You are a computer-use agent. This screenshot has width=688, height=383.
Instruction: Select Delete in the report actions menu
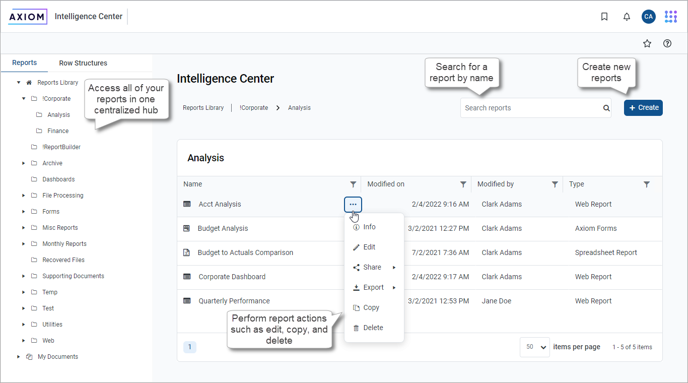point(373,328)
